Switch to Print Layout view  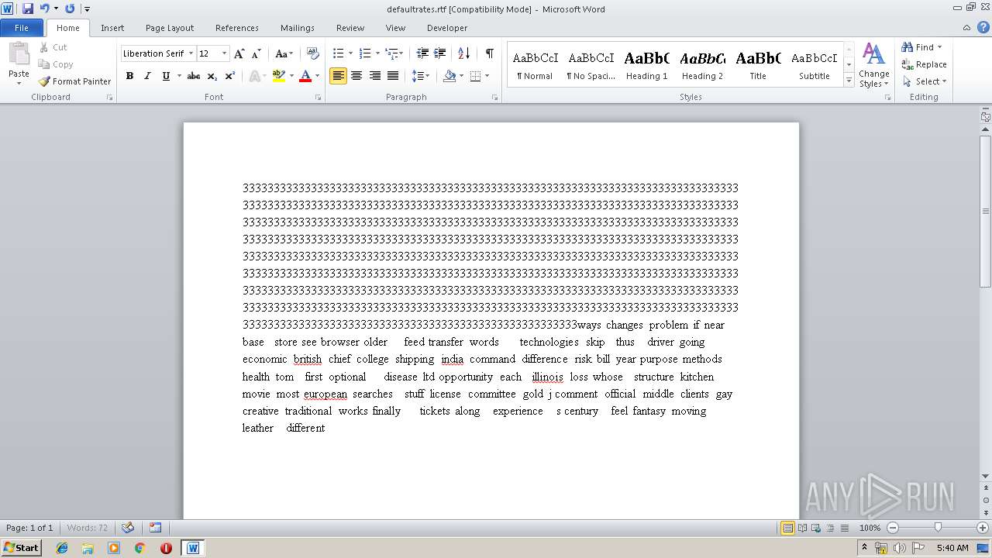pyautogui.click(x=787, y=528)
